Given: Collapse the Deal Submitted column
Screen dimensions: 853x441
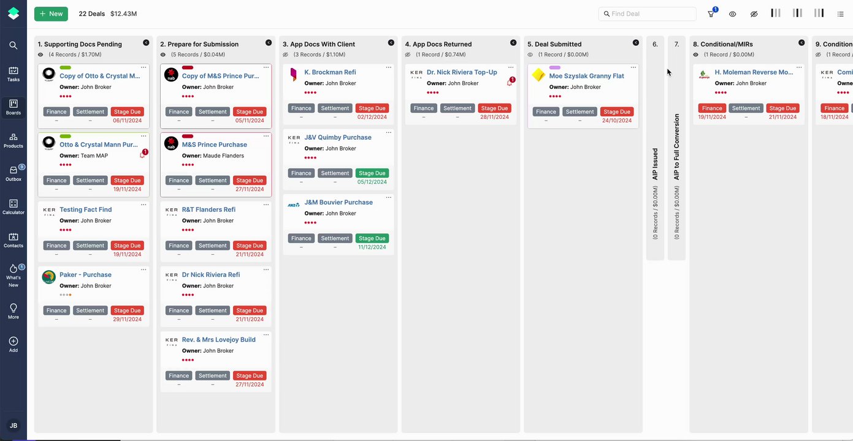Looking at the screenshot, I should point(636,43).
